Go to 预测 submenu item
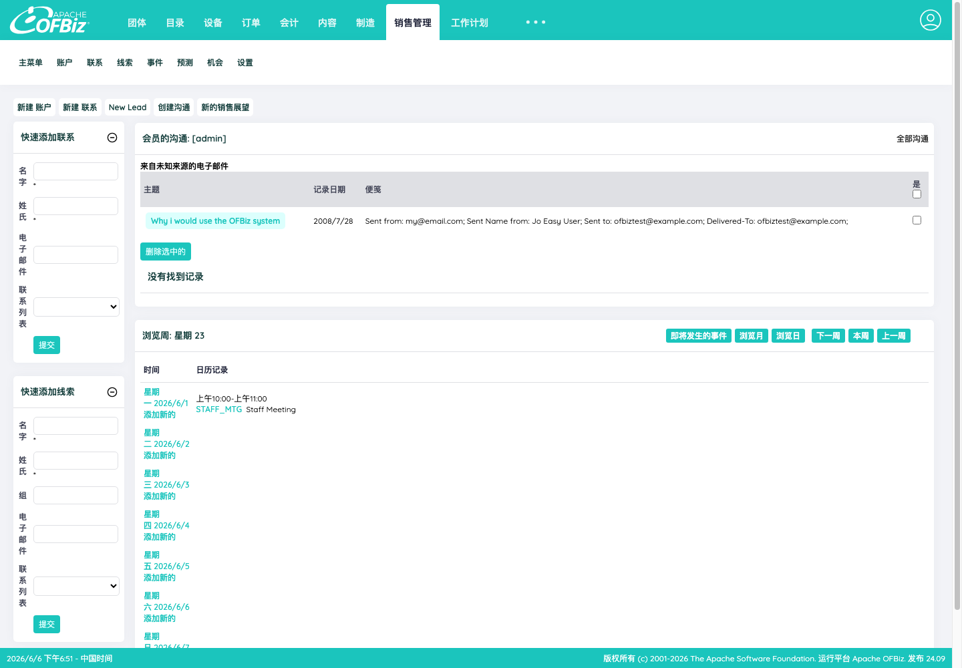The image size is (962, 668). click(185, 63)
